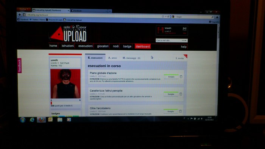Open the Windows Start menu
This screenshot has height=149, width=265.
tap(23, 120)
